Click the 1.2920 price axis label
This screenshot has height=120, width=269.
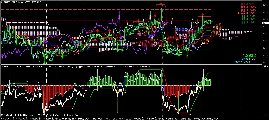pyautogui.click(x=266, y=27)
